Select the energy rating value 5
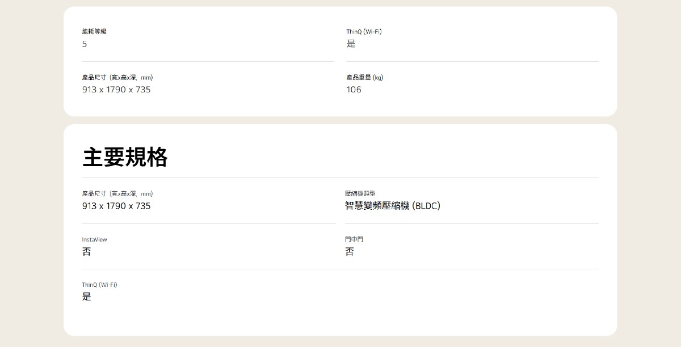Screen dimensions: 681x347 point(85,44)
